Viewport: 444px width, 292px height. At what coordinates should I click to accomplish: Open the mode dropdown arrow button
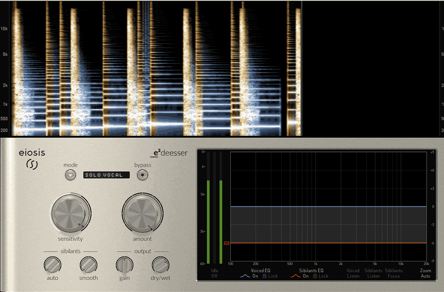(70, 175)
